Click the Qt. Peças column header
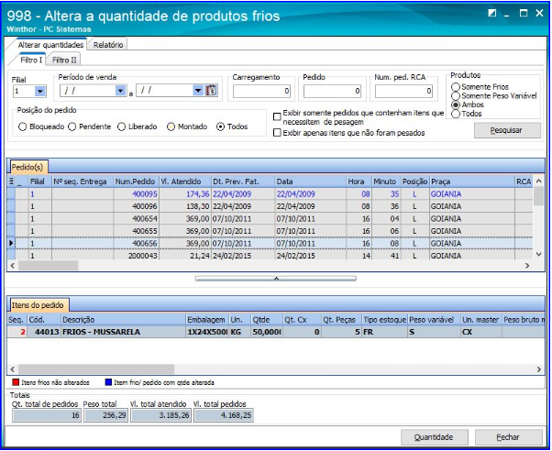Screen dimensions: 552x451 tap(341, 320)
